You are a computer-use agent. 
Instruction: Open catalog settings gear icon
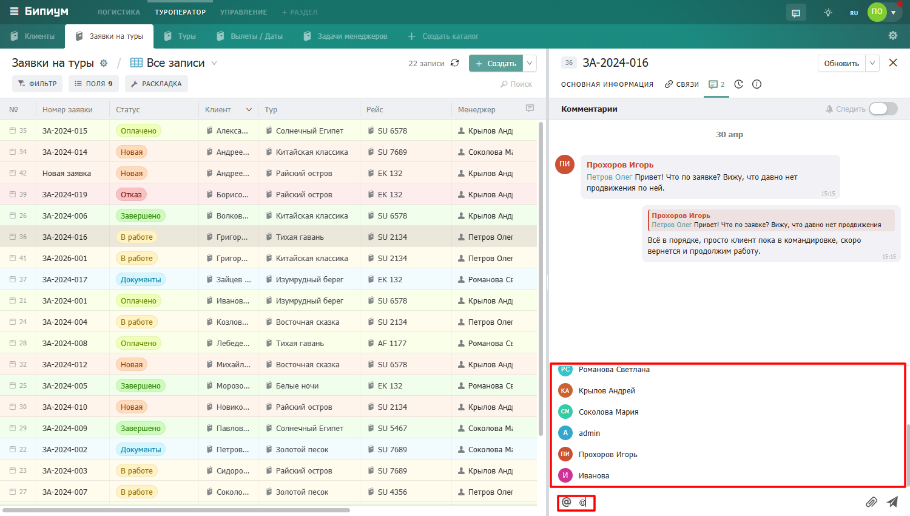(x=893, y=36)
